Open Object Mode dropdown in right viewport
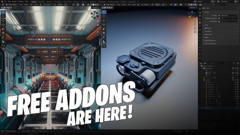The height and width of the screenshot is (135, 240). point(110,5)
